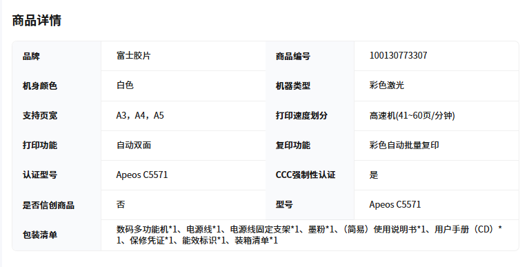529x267 pixels.
Task: Select the 机身颜色 label
Action: [x=40, y=86]
